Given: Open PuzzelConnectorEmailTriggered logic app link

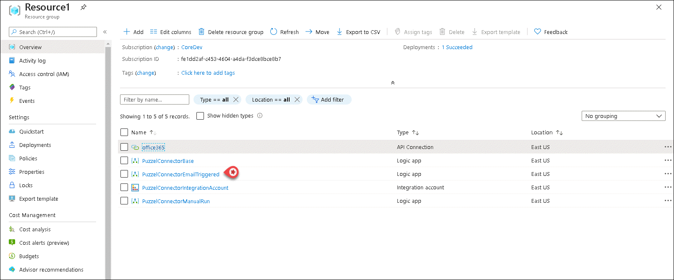Looking at the screenshot, I should point(180,174).
